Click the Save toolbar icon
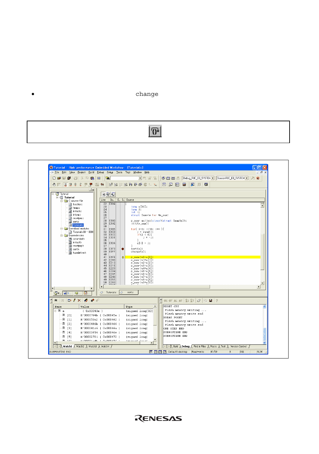Viewport: 319px width, 454px height. (x=64, y=178)
